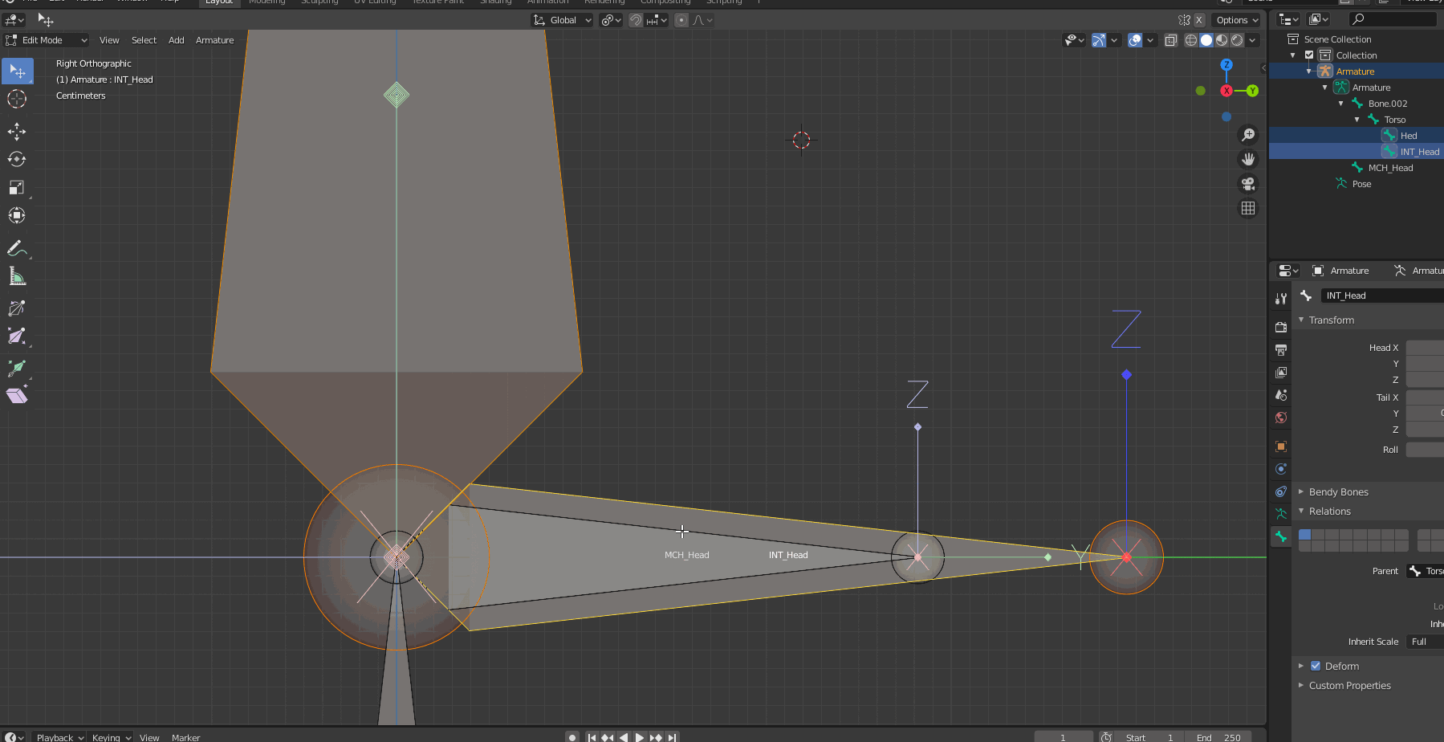Enable the Deform checkbox

click(1315, 666)
